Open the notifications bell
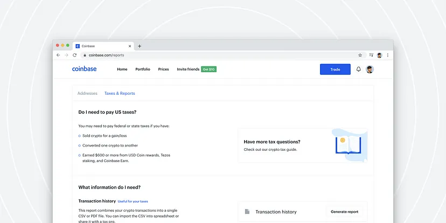Screen dimensions: 446x223 coord(358,69)
